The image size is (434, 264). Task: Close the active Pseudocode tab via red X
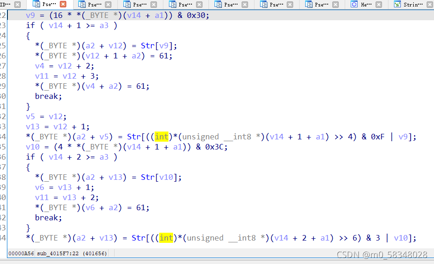tap(63, 4)
